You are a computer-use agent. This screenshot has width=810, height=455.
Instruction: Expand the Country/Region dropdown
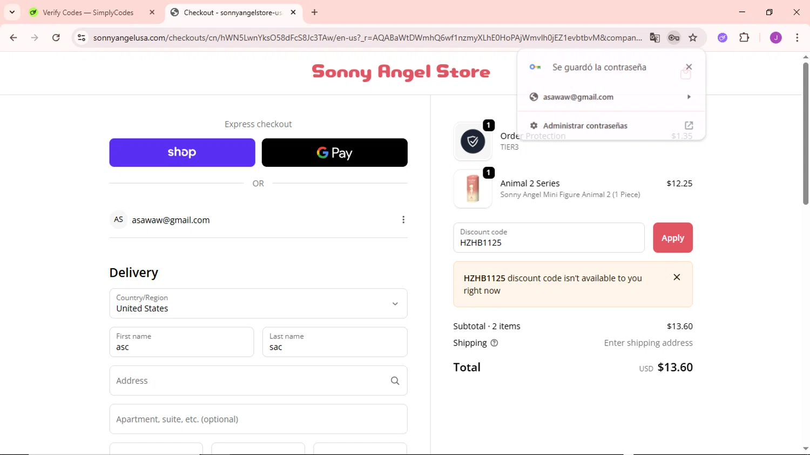coord(258,303)
